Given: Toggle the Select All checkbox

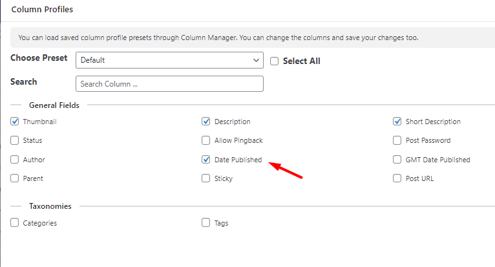Looking at the screenshot, I should click(x=275, y=61).
